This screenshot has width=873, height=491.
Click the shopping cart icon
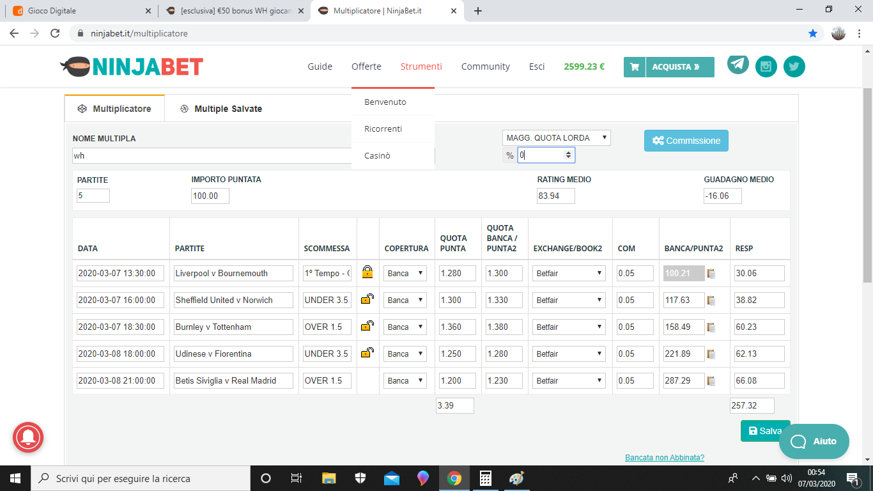(x=635, y=66)
